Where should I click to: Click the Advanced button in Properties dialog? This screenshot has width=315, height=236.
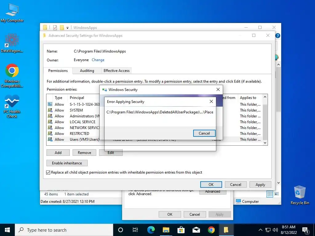tap(213, 192)
